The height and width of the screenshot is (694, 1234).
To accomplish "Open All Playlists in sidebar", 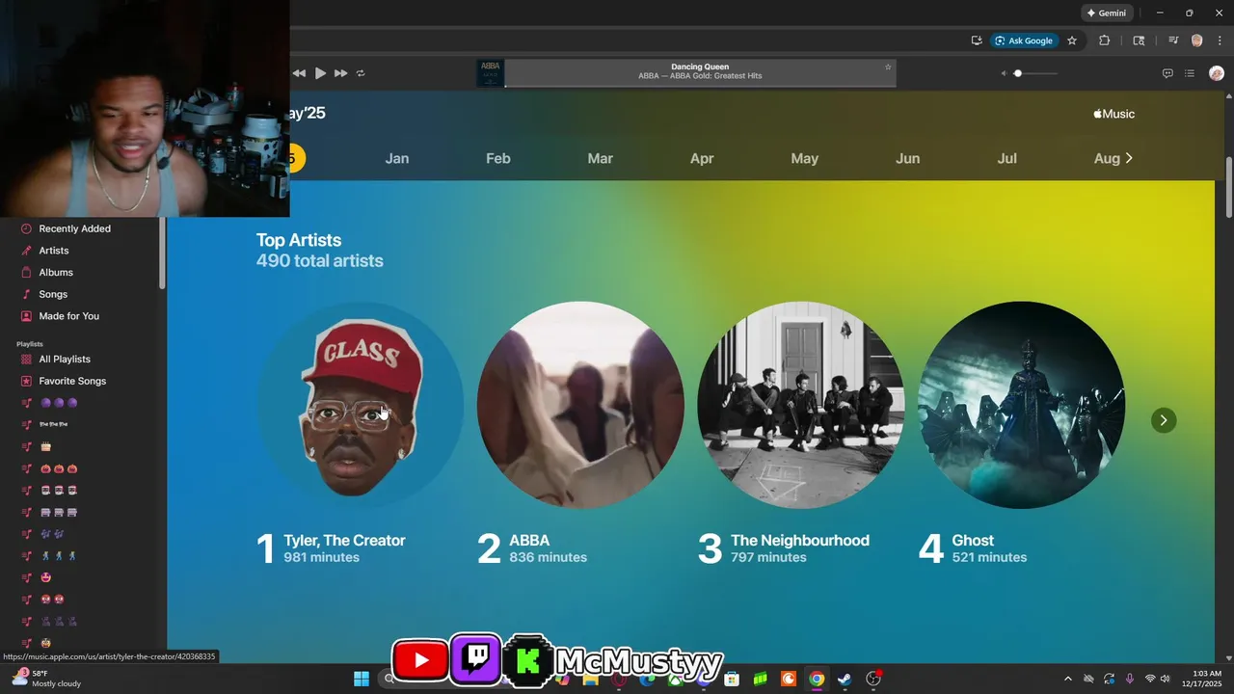I will (65, 360).
